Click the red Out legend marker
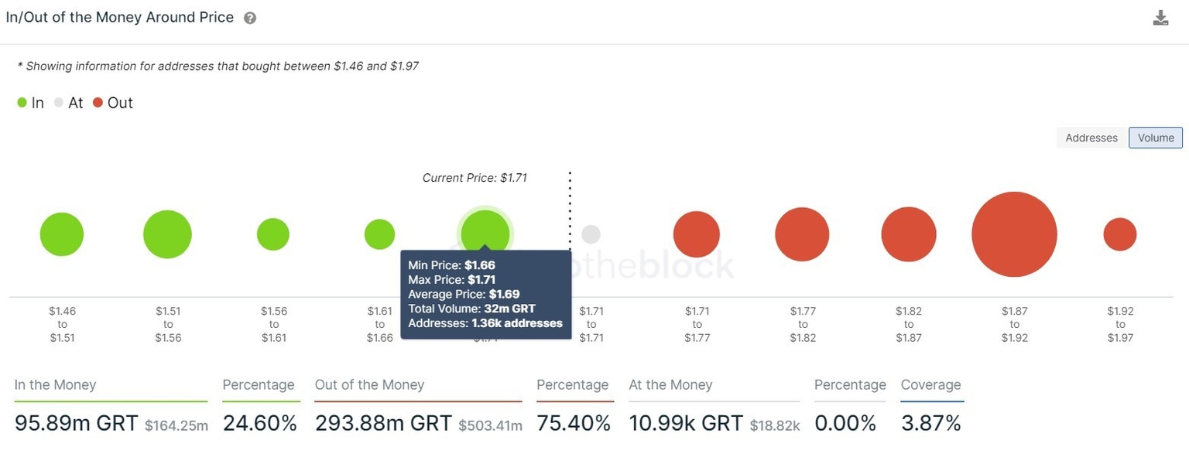This screenshot has width=1189, height=464. tap(99, 102)
